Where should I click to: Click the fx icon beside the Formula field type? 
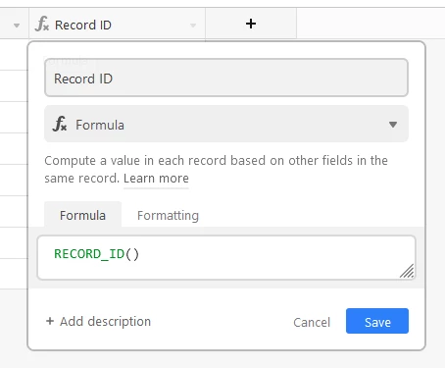(60, 124)
